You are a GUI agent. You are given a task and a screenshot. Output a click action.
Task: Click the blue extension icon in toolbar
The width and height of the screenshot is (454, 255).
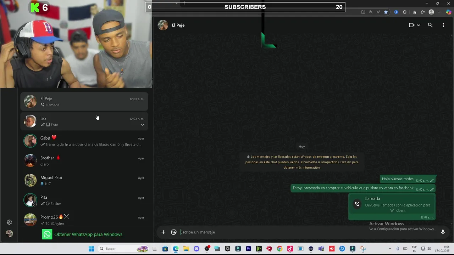click(396, 12)
